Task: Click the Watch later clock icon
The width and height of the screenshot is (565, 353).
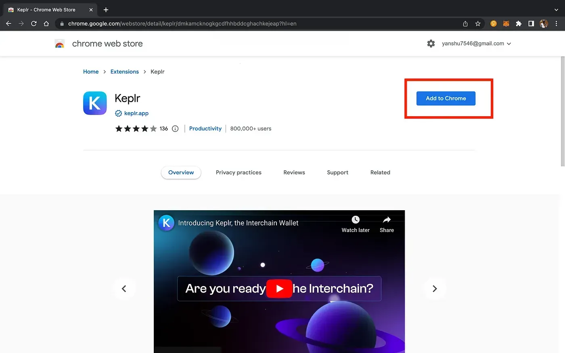Action: 356,220
